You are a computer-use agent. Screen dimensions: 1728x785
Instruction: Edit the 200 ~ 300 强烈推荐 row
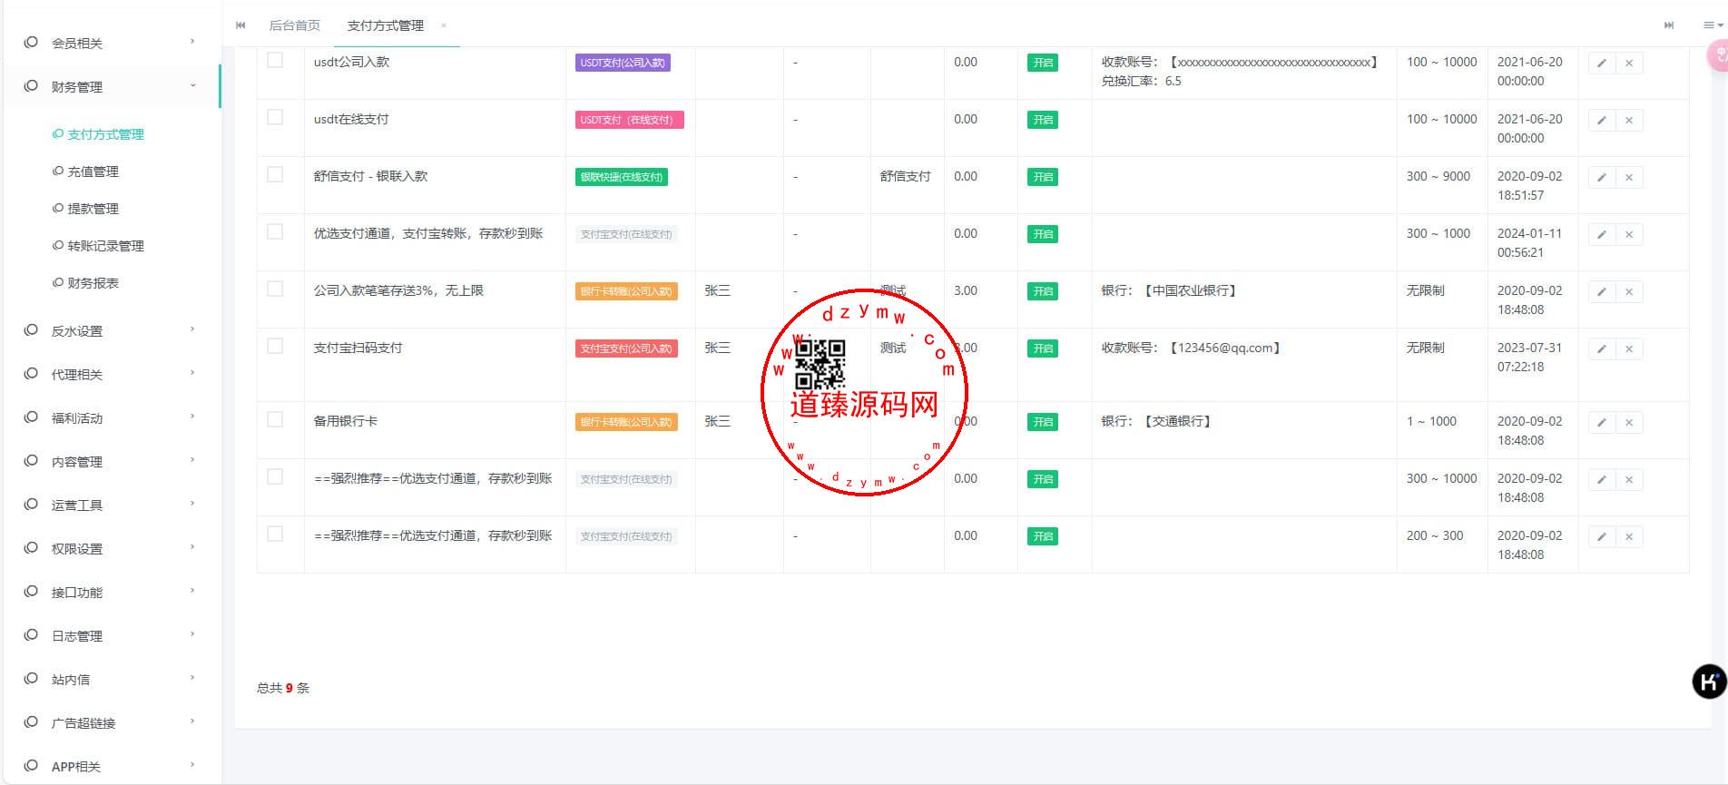point(1602,537)
